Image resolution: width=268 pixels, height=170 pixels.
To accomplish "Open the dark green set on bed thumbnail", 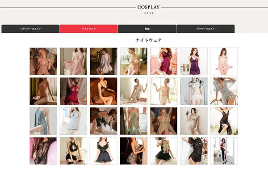I will 104,121.
